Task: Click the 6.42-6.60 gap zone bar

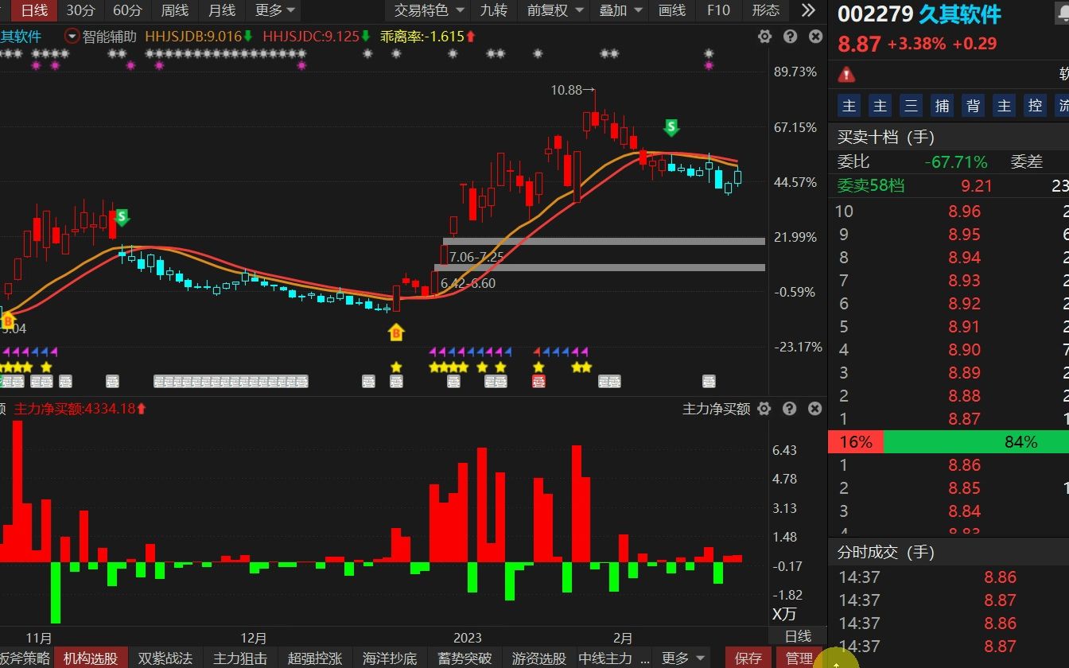Action: 600,267
